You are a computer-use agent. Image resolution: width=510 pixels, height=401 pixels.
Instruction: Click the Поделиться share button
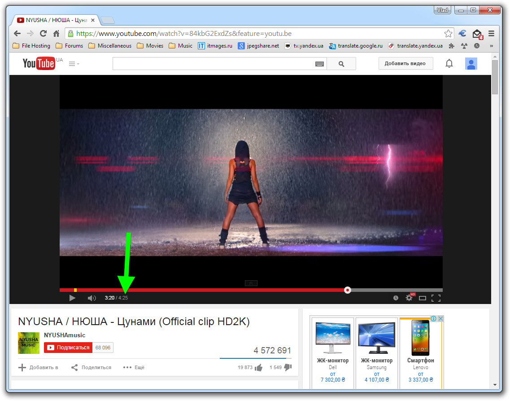click(92, 367)
